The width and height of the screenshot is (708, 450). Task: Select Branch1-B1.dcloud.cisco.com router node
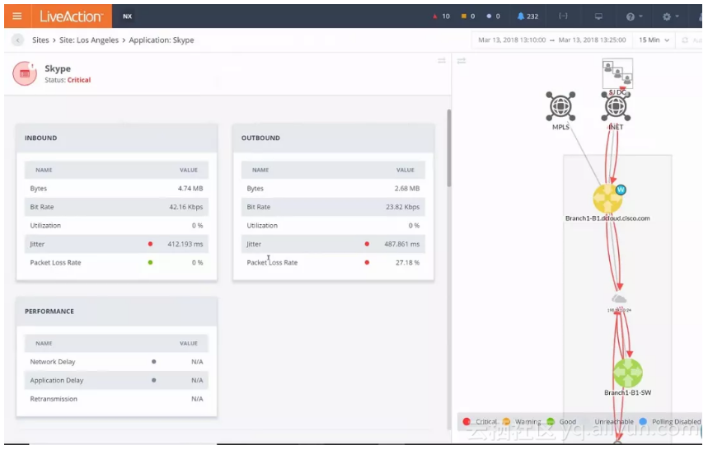[x=607, y=199]
